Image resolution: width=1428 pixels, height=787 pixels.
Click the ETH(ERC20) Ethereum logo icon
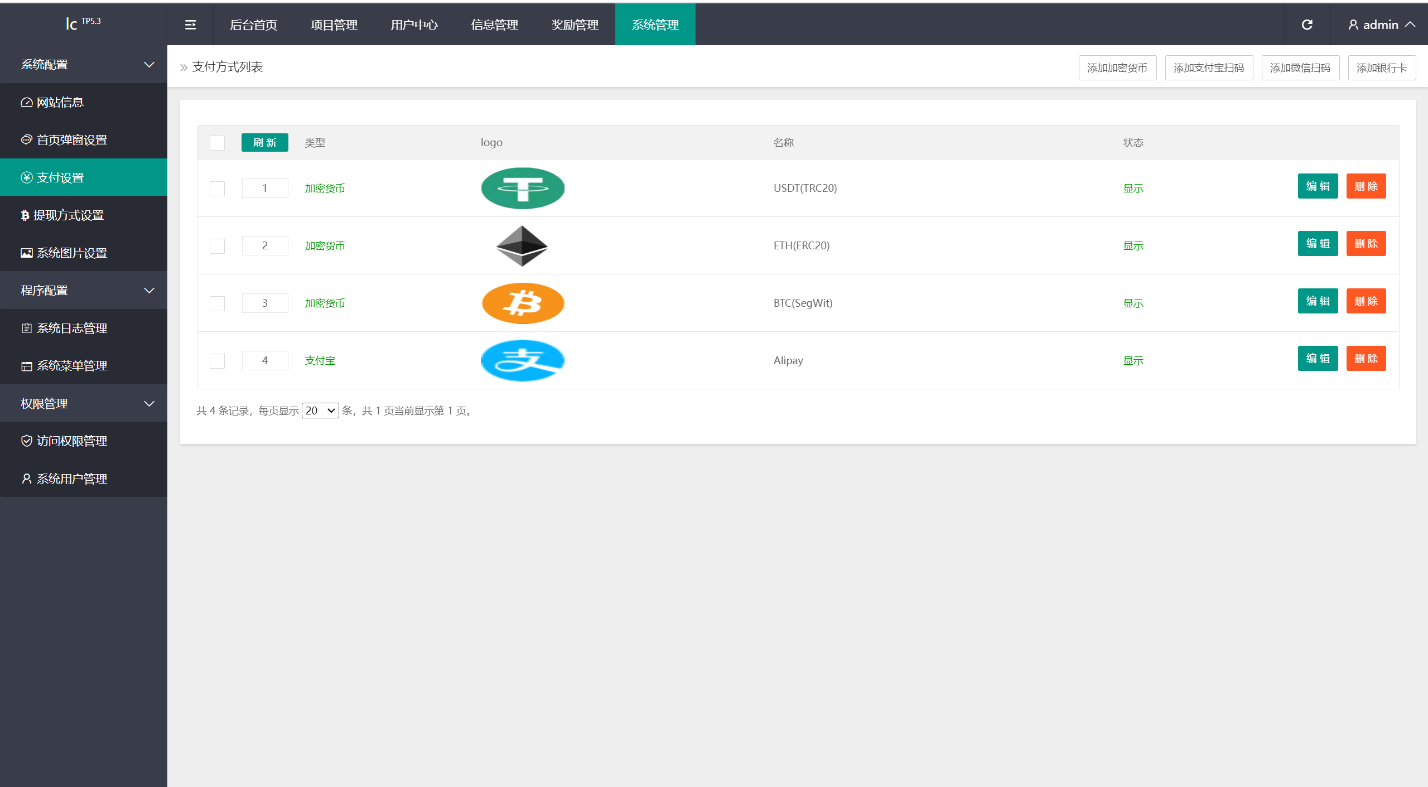[521, 245]
